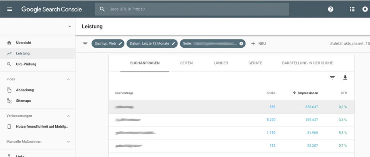Open Nutzerfreundlichkeit auf Mobilgeräten item

(37, 126)
